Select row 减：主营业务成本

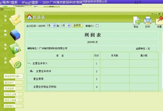click(x=93, y=71)
